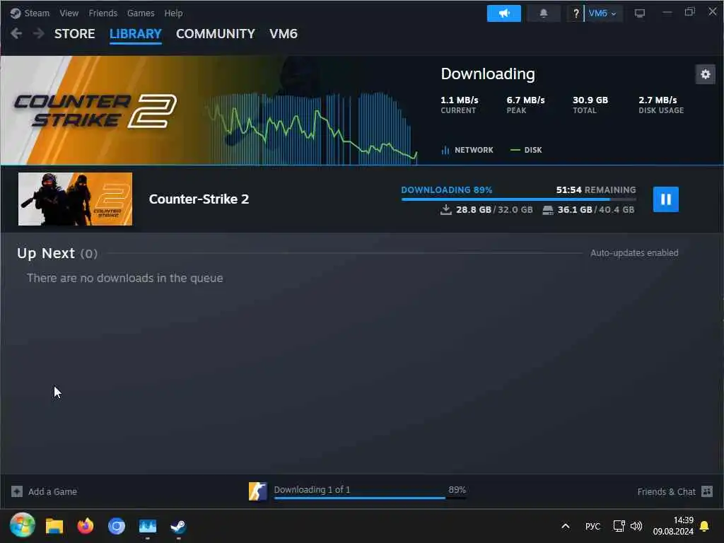Click the Steam logo icon in title bar
Viewport: 724px width, 543px height.
pyautogui.click(x=16, y=13)
